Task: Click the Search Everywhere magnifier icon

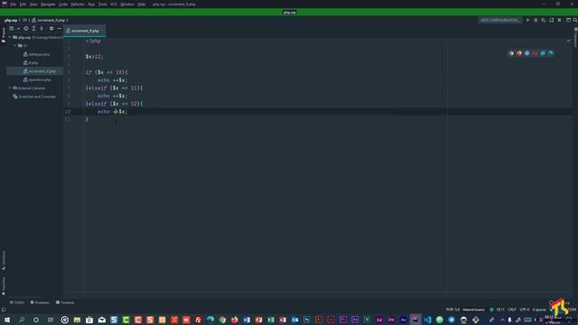Action: [575, 20]
